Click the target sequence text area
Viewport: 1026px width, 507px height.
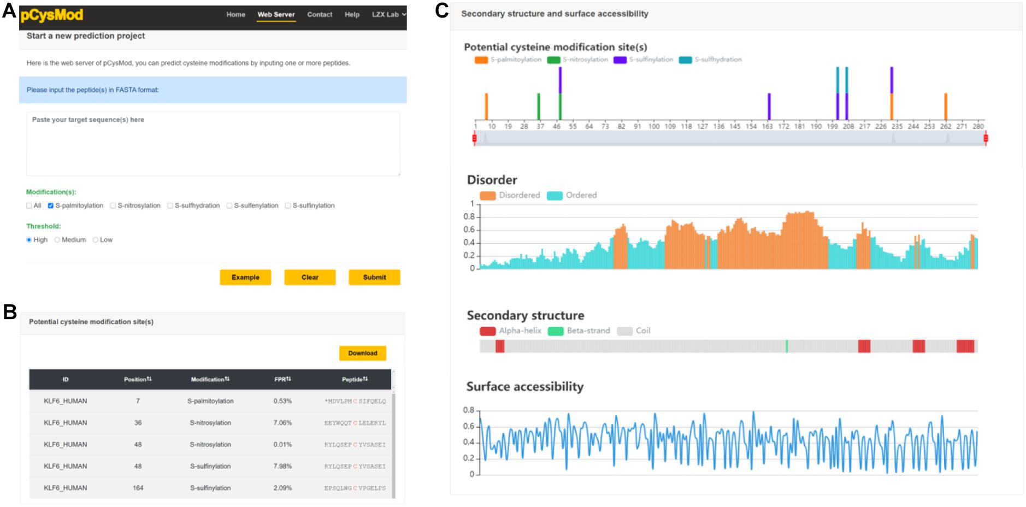click(213, 144)
